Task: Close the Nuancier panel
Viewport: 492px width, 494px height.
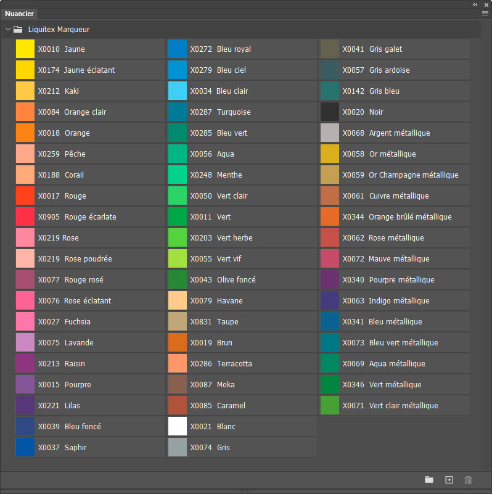Action: click(x=486, y=4)
